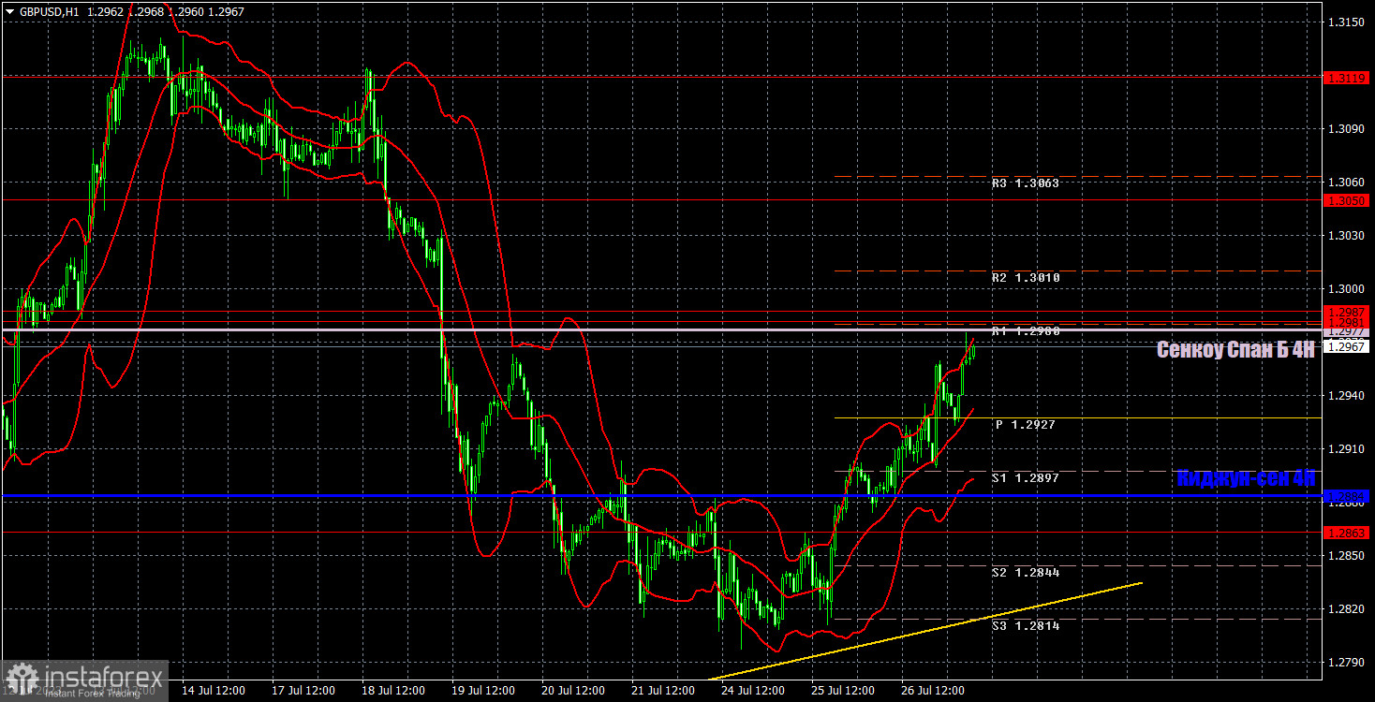Click the red 1.2863 price level tag
The height and width of the screenshot is (702, 1375).
(1348, 533)
